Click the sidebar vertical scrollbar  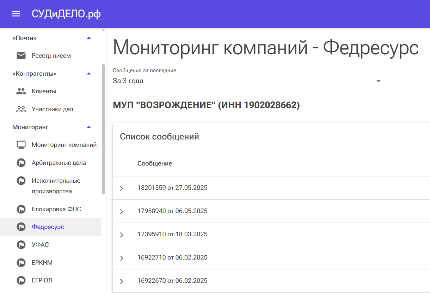click(x=103, y=129)
